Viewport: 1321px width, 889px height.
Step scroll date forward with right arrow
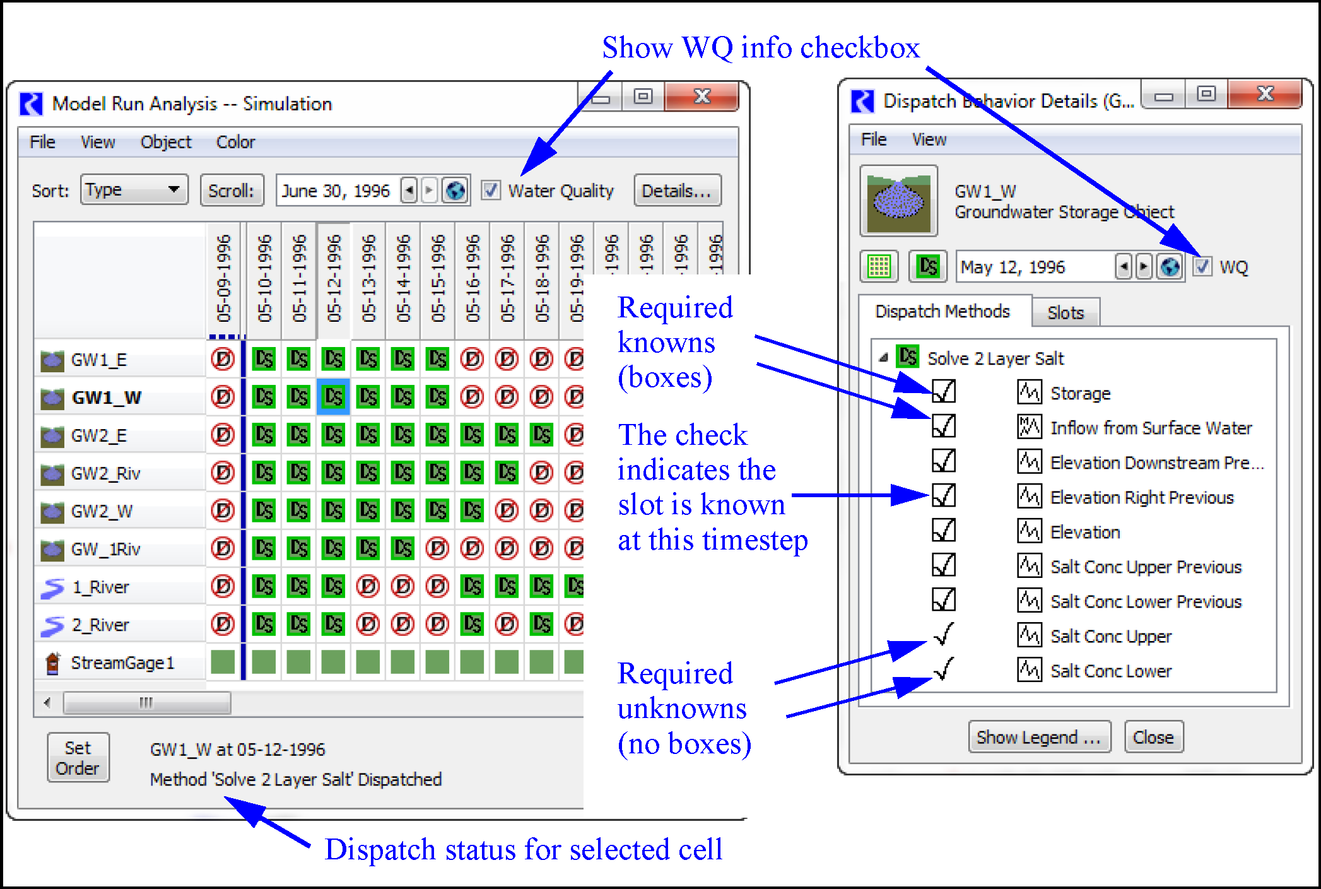[x=429, y=190]
